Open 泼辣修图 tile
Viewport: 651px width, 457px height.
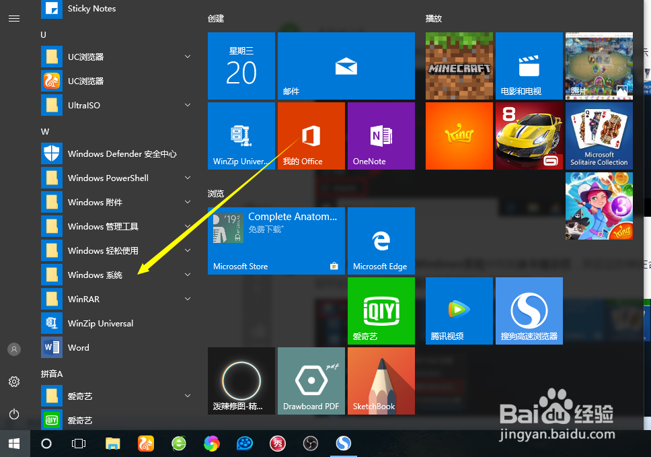pyautogui.click(x=241, y=381)
